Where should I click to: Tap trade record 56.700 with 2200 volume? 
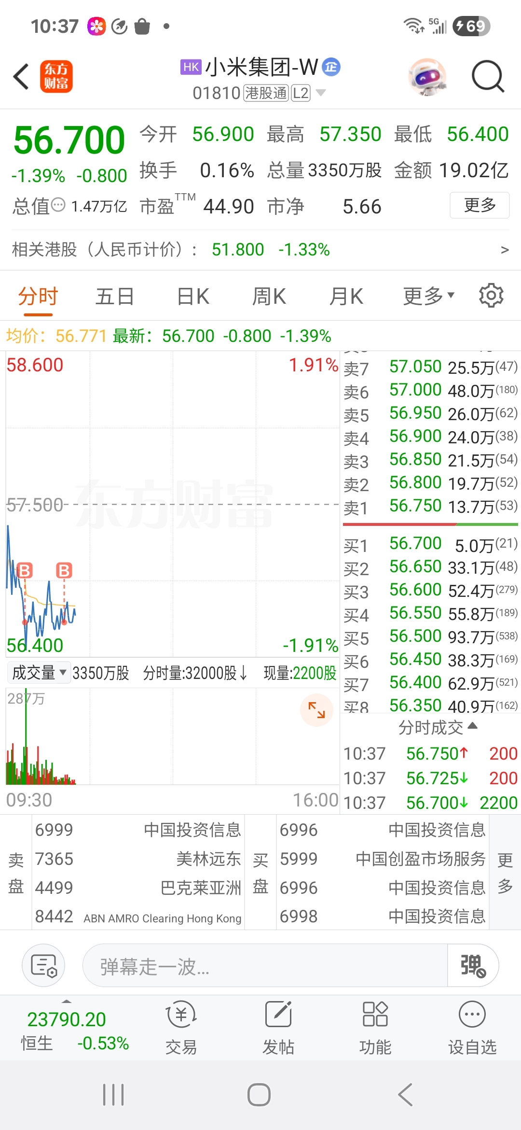pyautogui.click(x=430, y=803)
